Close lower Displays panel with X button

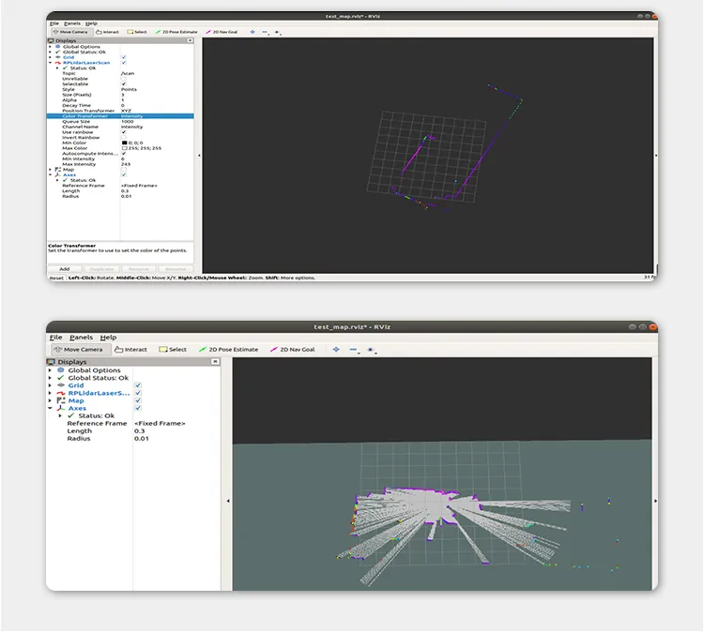pyautogui.click(x=215, y=361)
